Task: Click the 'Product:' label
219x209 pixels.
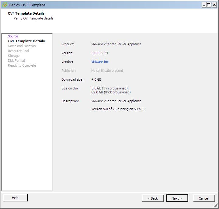Action: (x=68, y=44)
